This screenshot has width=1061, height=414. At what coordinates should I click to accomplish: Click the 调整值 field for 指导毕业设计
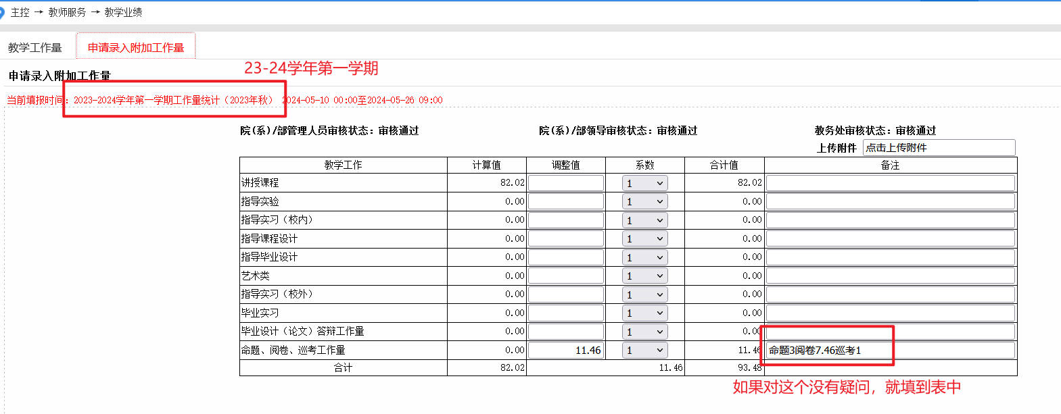point(566,257)
